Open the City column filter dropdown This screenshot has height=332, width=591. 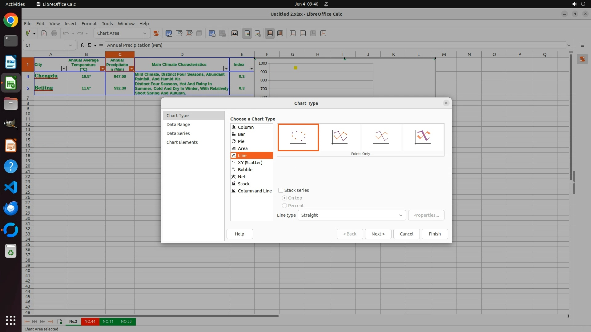pyautogui.click(x=64, y=69)
